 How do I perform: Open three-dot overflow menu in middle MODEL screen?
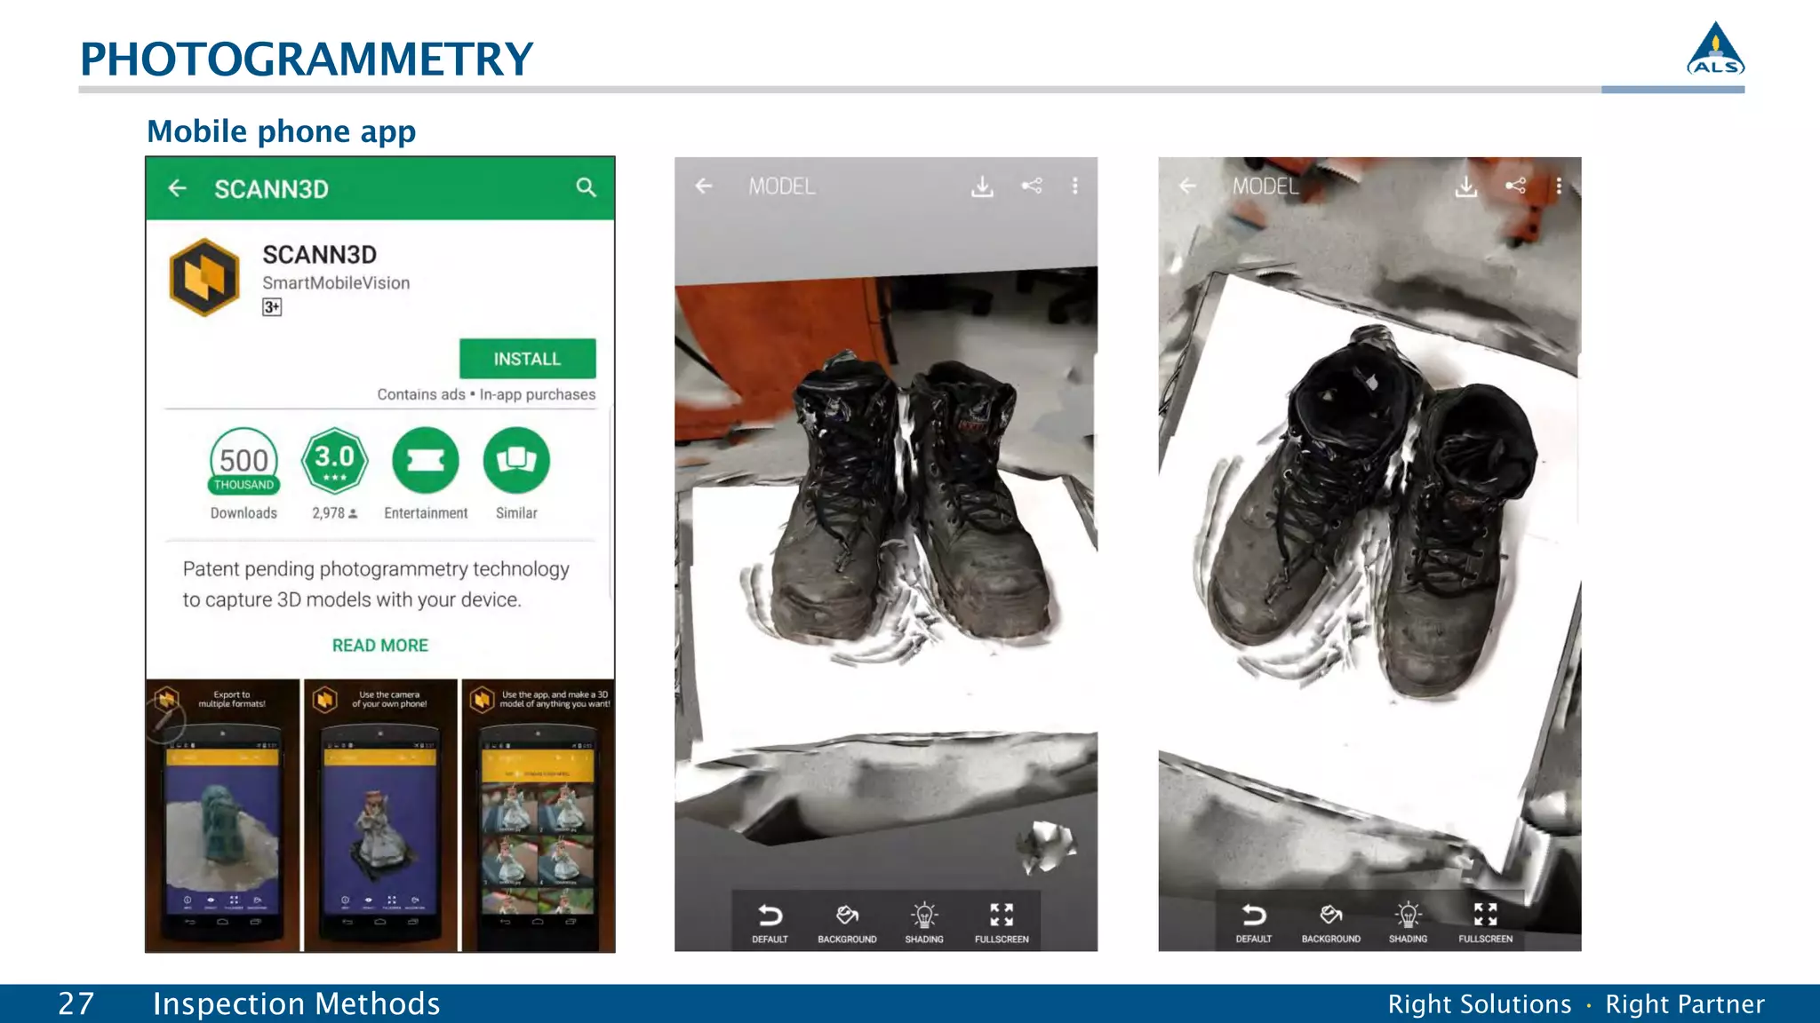(x=1075, y=186)
